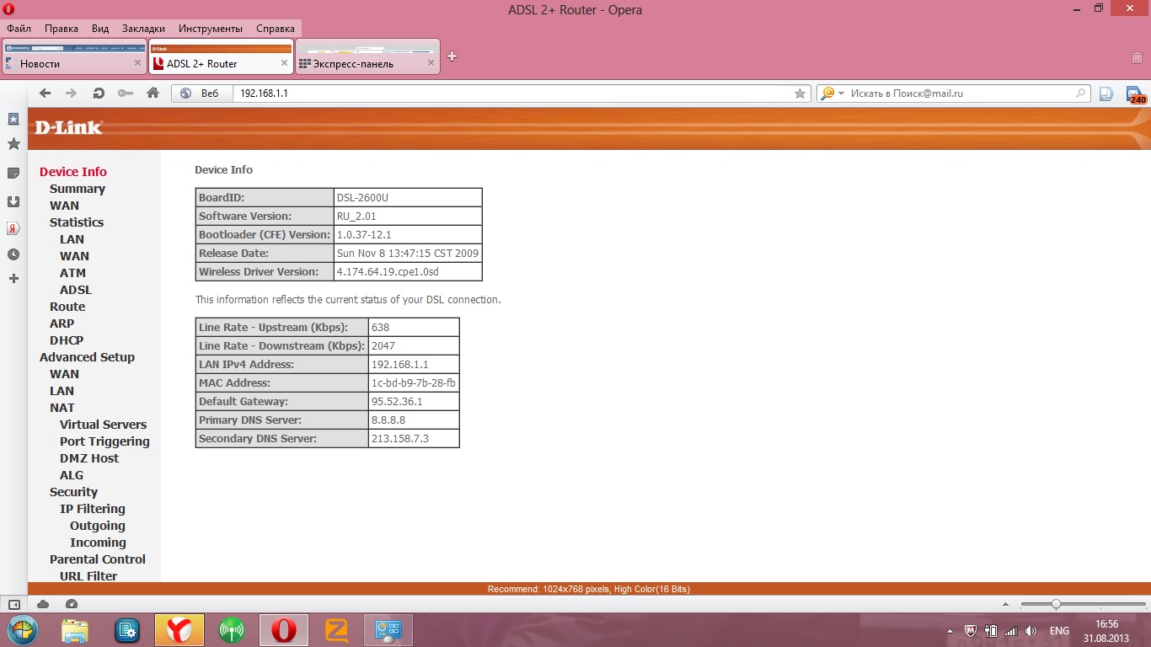Screen dimensions: 1151x647
Task: Close the Новости tab
Action: coord(138,63)
